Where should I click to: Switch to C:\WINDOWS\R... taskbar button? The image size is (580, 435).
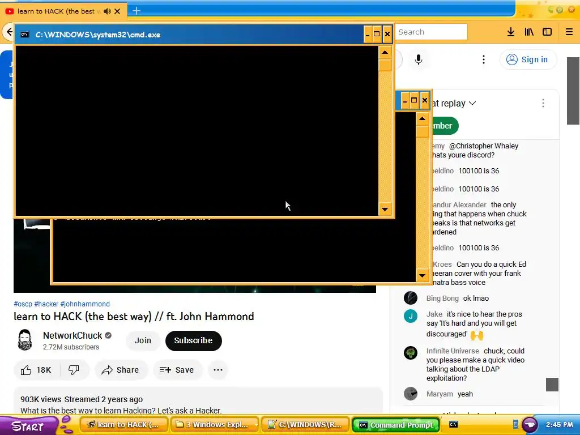tap(305, 425)
